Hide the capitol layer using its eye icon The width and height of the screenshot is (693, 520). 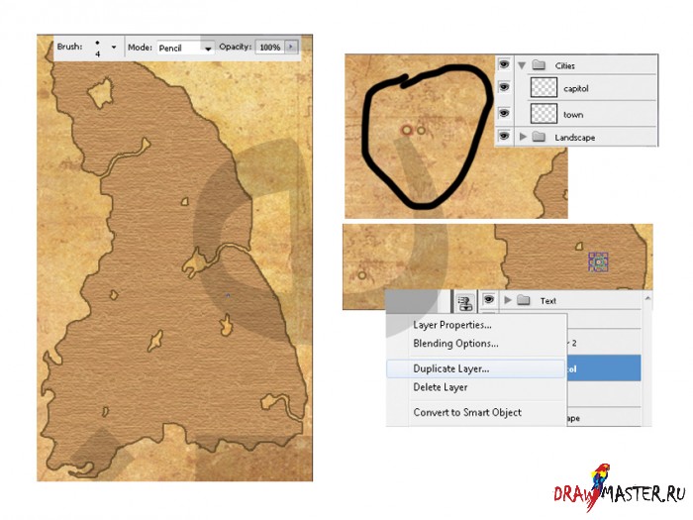[504, 87]
